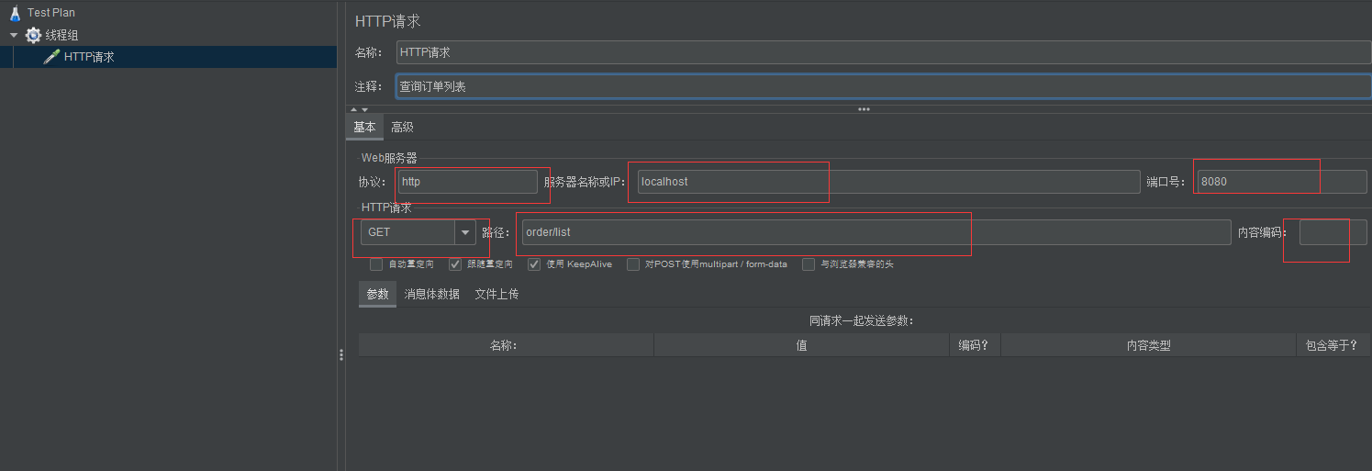Enable the 自动重定向 checkbox
Viewport: 1372px width, 471px height.
click(x=376, y=264)
